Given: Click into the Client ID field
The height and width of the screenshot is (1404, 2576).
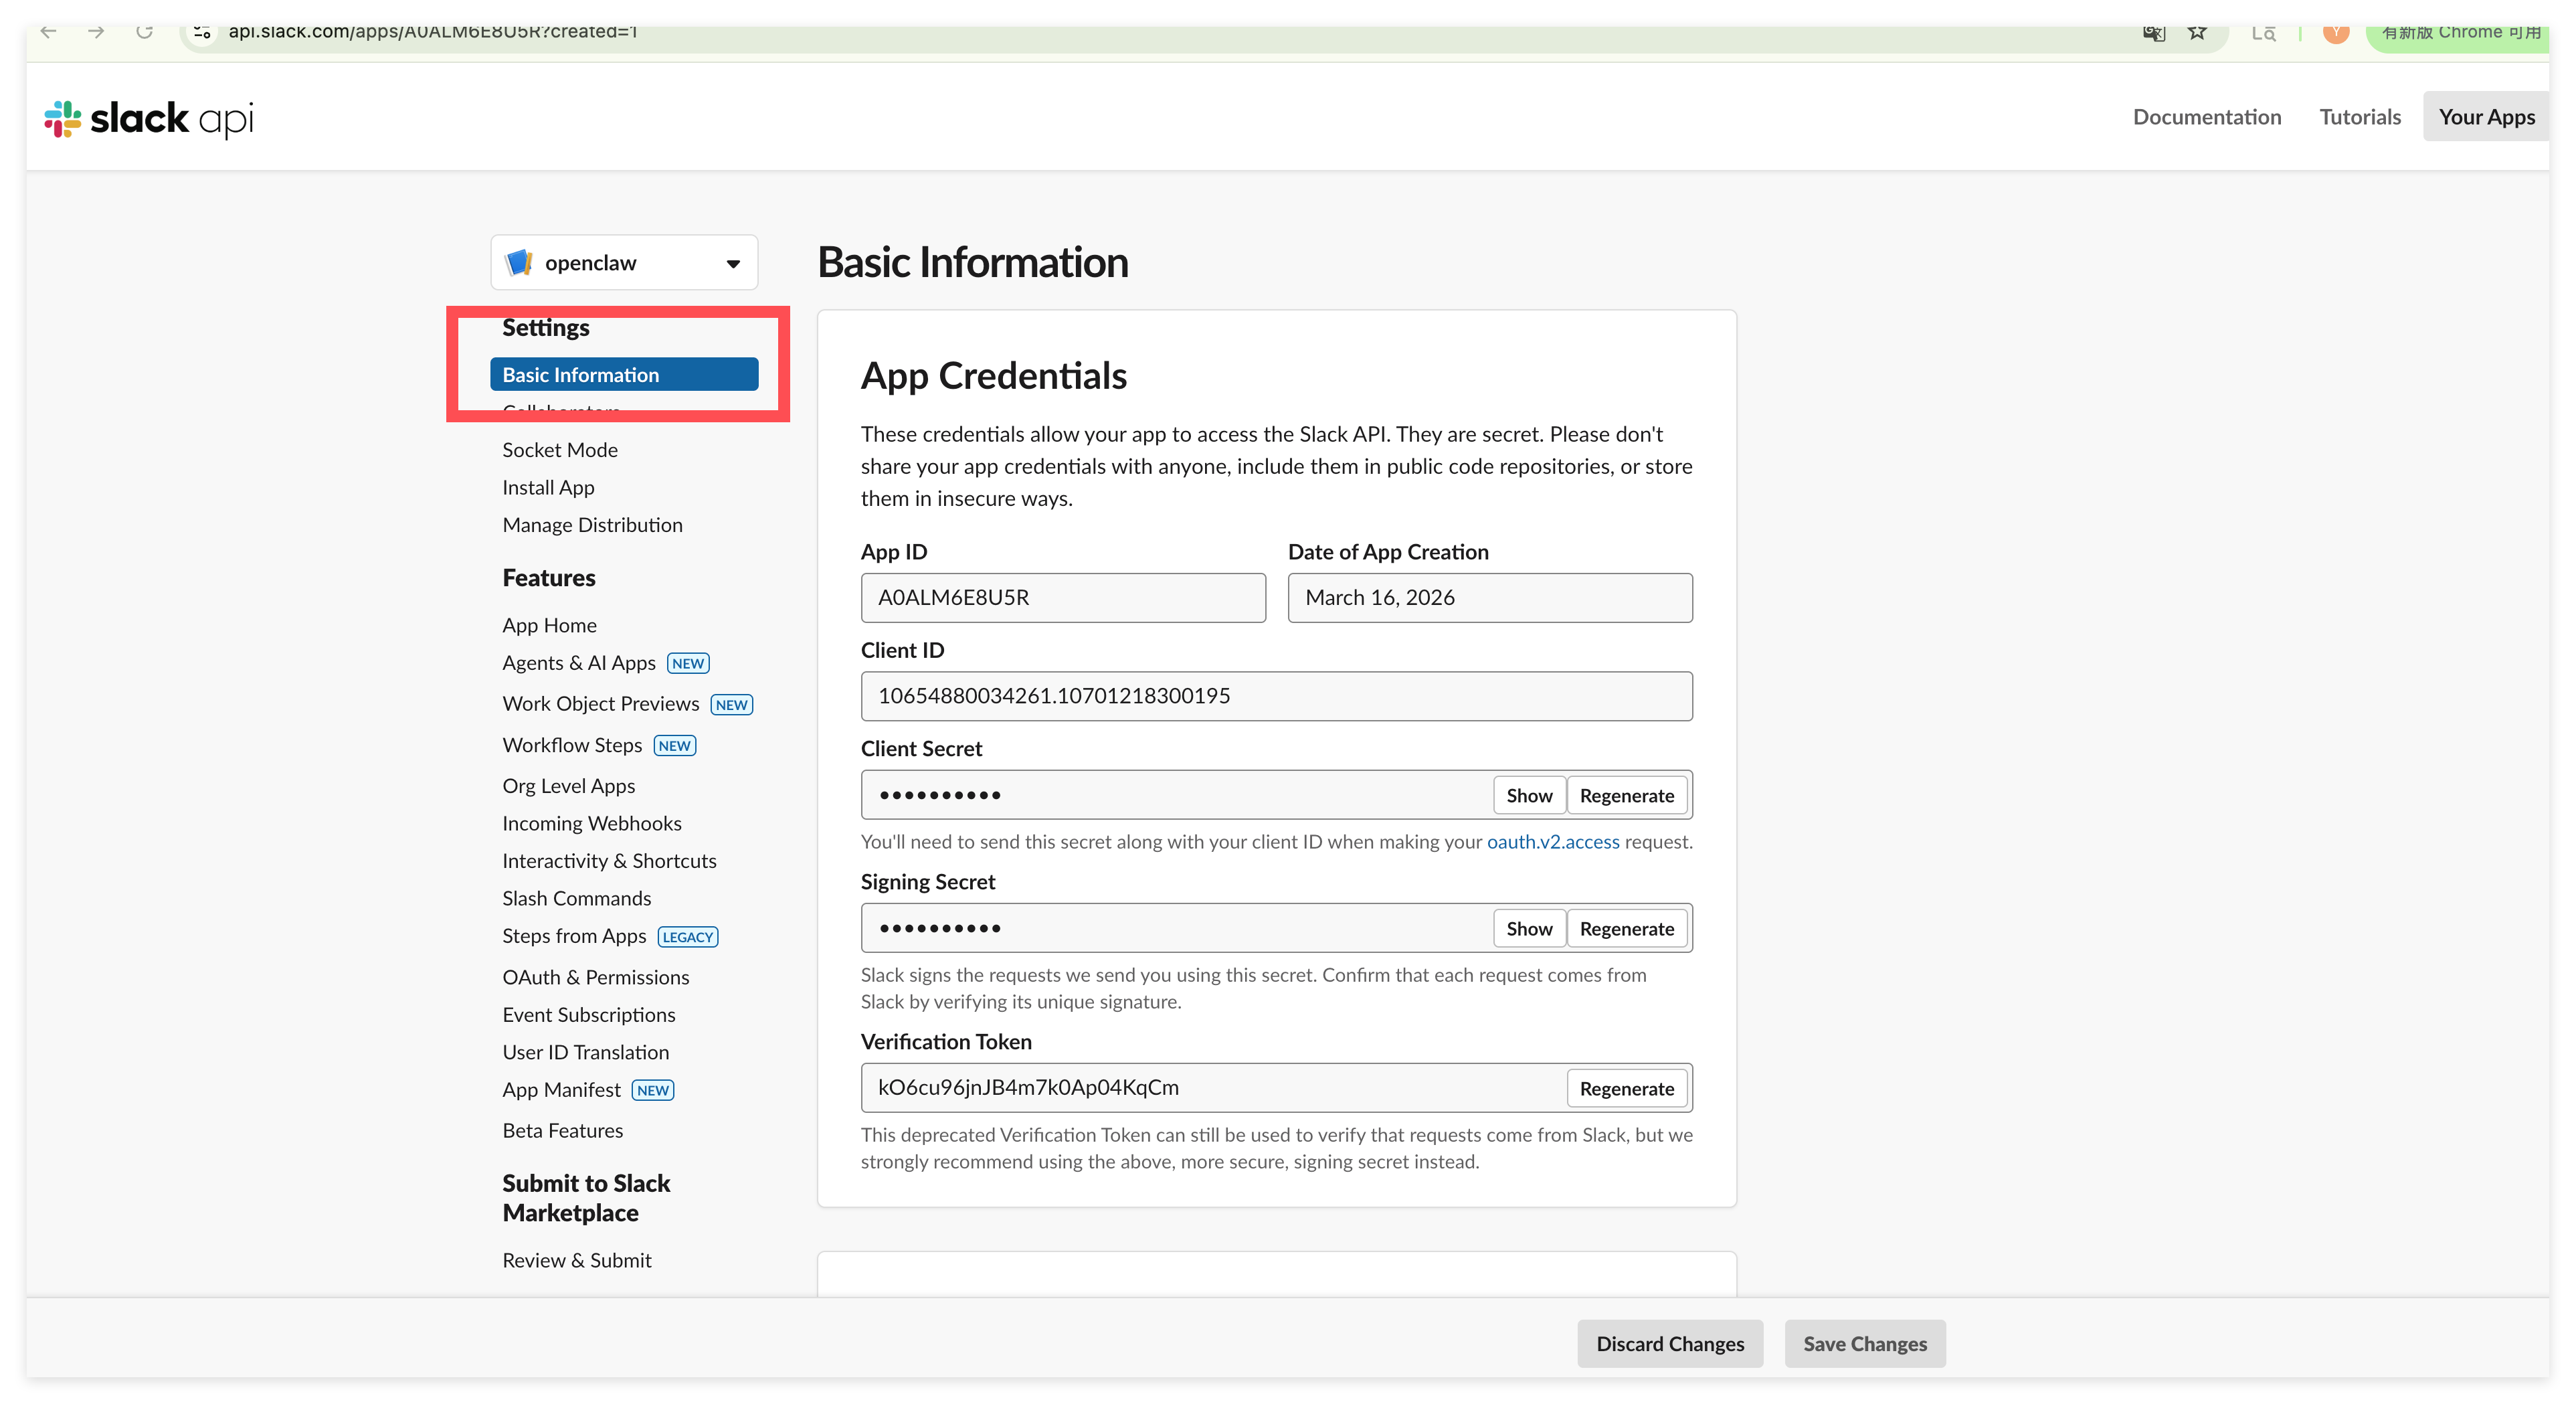Looking at the screenshot, I should (x=1275, y=696).
